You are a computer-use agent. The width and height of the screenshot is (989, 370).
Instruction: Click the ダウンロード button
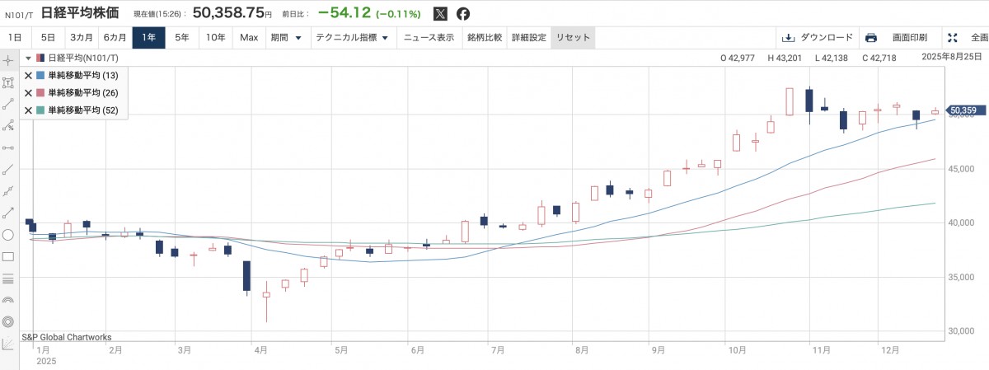click(817, 38)
